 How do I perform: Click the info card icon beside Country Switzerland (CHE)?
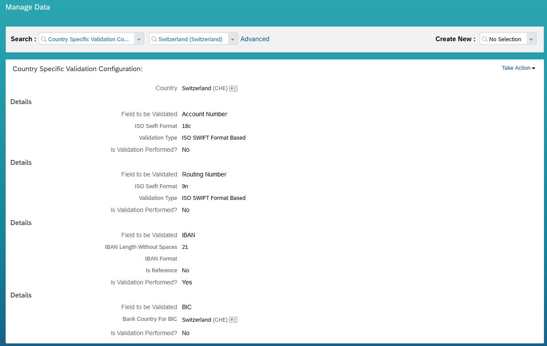pos(233,88)
